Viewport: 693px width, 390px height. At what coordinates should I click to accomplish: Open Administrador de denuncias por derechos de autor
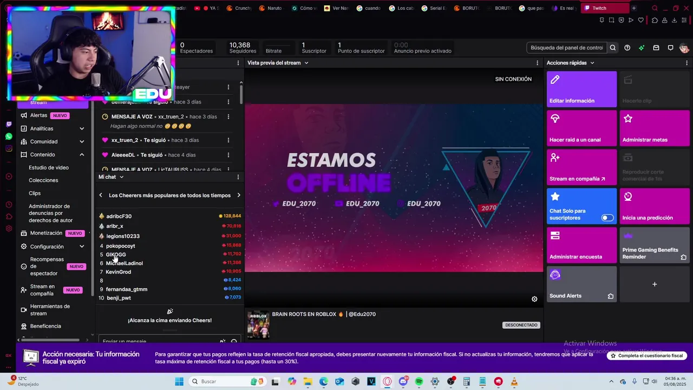point(50,213)
